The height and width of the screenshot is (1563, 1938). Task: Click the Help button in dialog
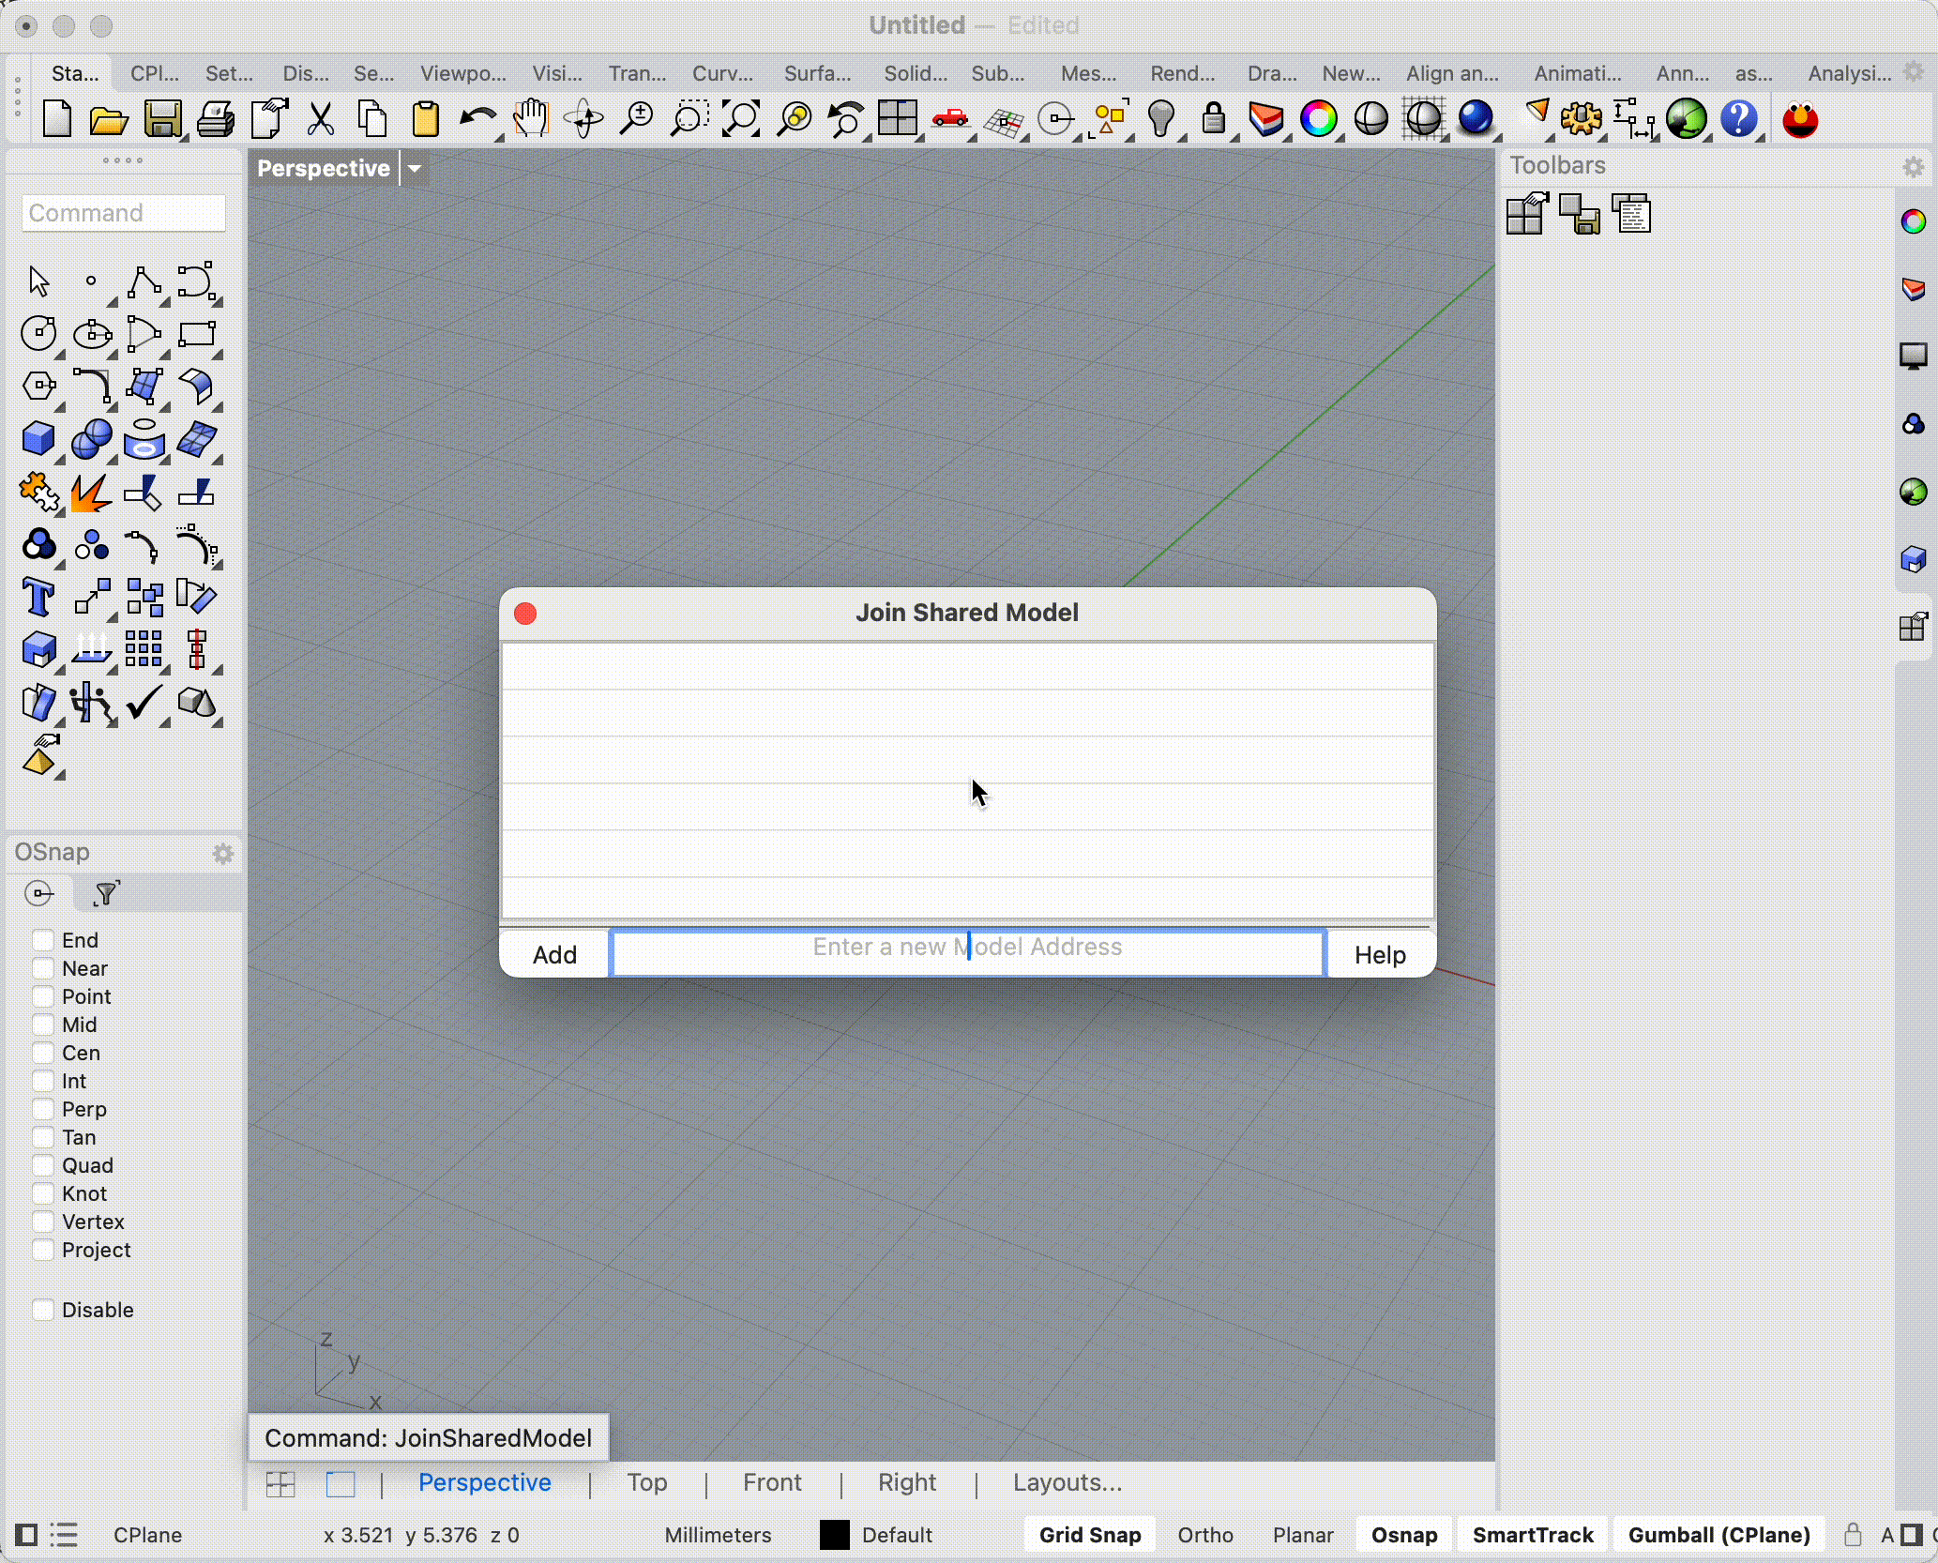pos(1378,954)
